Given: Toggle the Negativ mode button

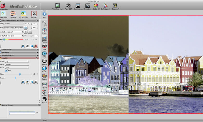Looking at the screenshot, I should [13, 13].
